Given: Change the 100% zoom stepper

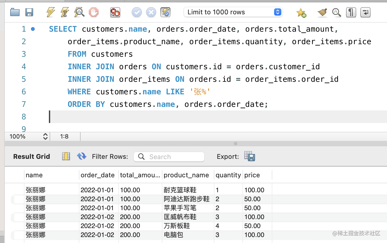Looking at the screenshot, I should [x=45, y=137].
